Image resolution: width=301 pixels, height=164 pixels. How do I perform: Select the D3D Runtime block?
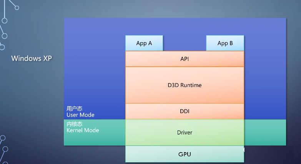click(185, 85)
